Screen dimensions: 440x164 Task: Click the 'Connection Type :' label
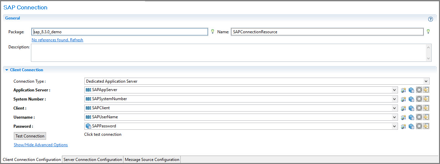30,81
